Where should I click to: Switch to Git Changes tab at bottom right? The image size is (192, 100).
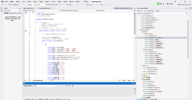(x=151, y=99)
